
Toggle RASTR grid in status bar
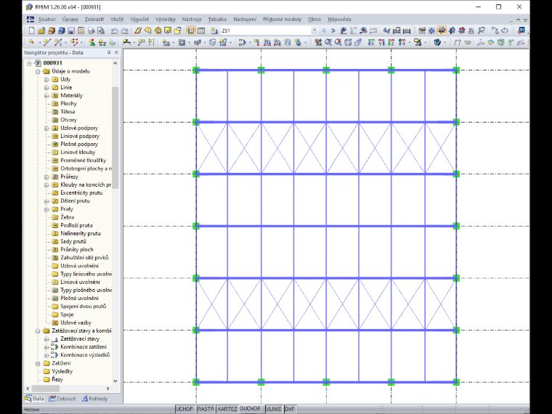click(x=206, y=409)
